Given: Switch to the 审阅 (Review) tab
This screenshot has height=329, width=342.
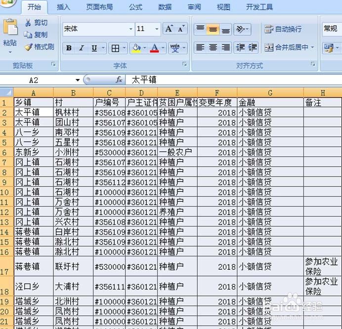Looking at the screenshot, I should point(194,7).
